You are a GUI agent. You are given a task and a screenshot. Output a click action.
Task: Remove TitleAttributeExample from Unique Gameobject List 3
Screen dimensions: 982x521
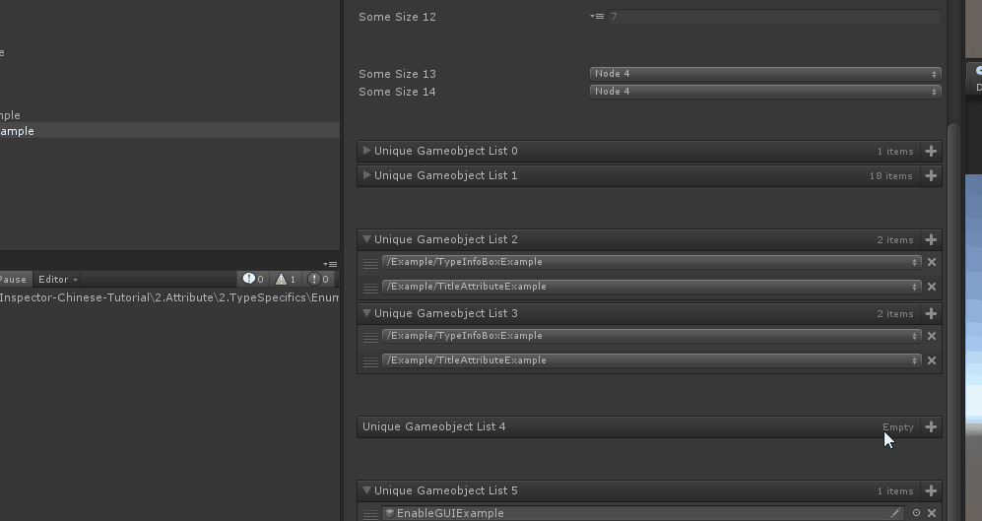[932, 360]
